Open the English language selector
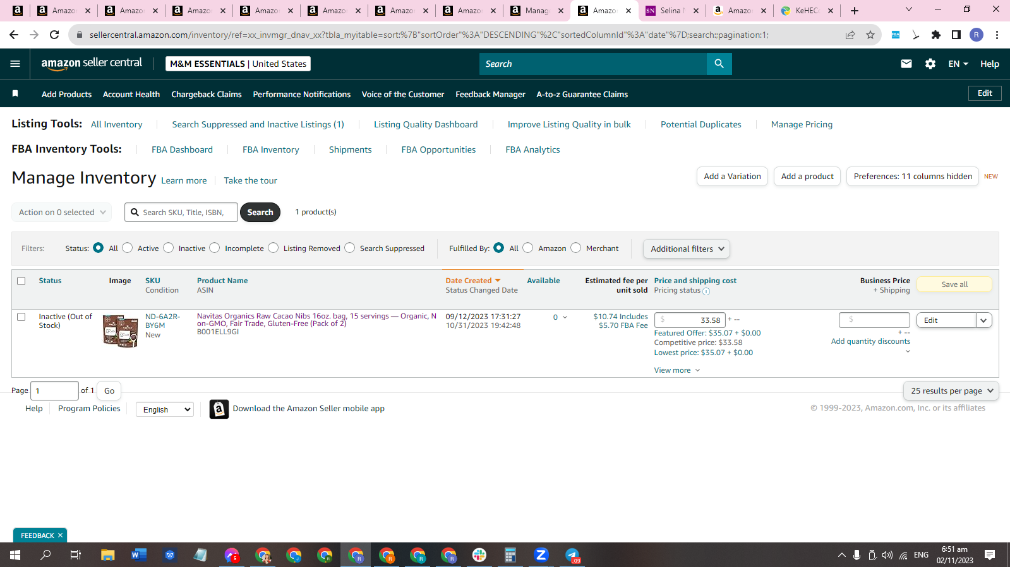1010x567 pixels. [165, 409]
